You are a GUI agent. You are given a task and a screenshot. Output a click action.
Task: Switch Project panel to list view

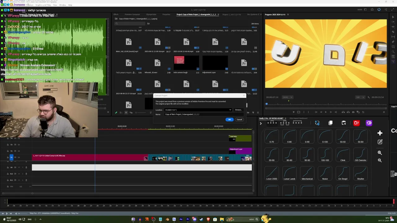[121, 112]
